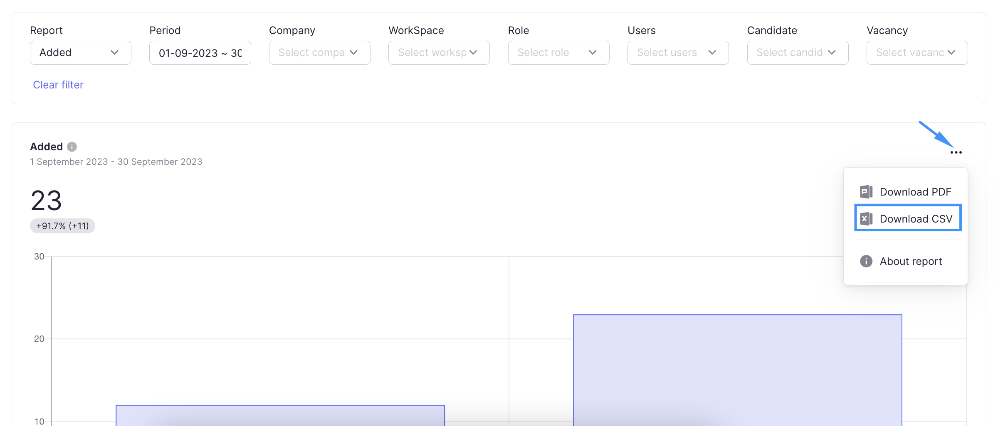The width and height of the screenshot is (998, 426).
Task: Choose Download CSV menu option
Action: click(916, 219)
